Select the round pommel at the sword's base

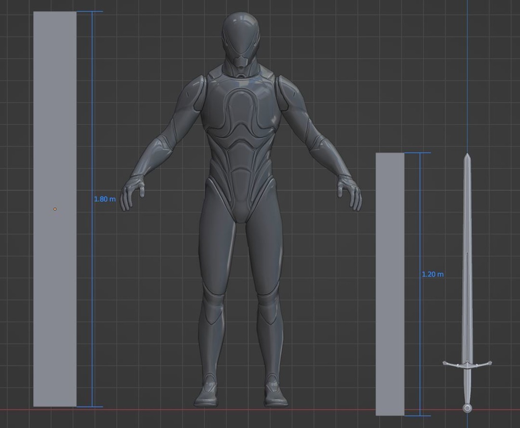coord(467,407)
